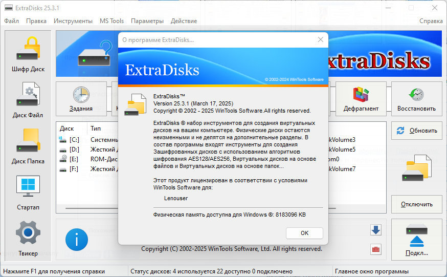Open the Задания scheduler clock button

click(81, 99)
